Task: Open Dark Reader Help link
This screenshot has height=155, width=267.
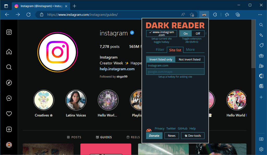Action: (x=192, y=128)
